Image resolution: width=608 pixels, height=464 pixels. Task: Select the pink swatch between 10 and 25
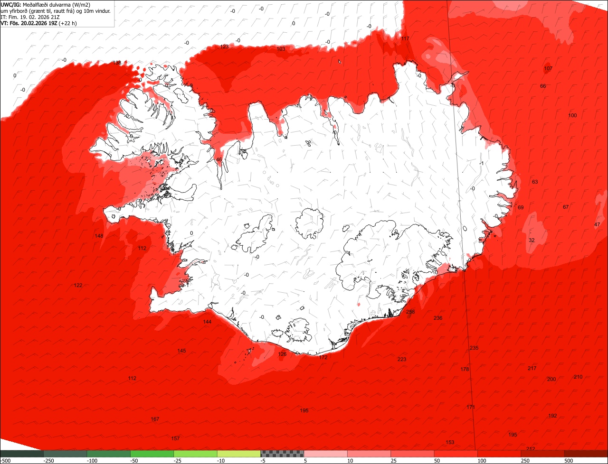pos(369,454)
